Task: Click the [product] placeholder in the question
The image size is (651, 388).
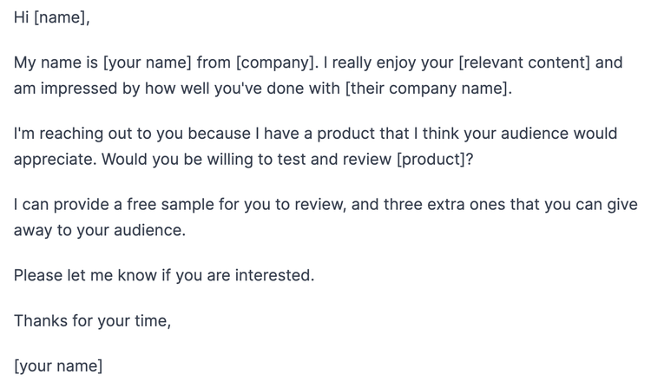Action: click(431, 160)
